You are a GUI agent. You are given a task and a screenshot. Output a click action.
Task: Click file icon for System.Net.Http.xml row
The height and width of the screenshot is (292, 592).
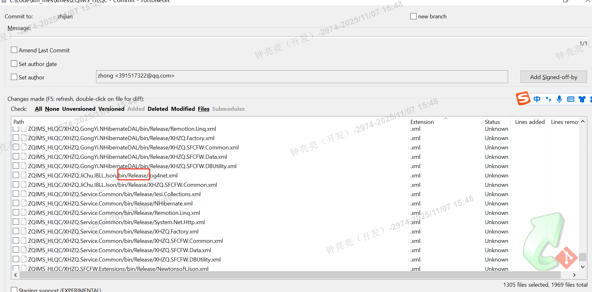(x=24, y=222)
